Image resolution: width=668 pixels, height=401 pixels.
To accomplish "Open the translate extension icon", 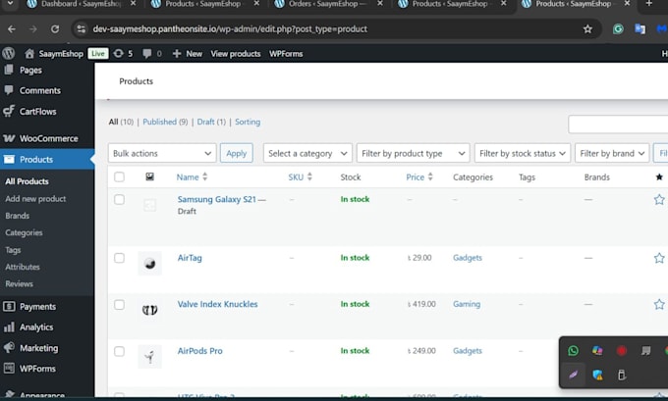I will pyautogui.click(x=640, y=28).
